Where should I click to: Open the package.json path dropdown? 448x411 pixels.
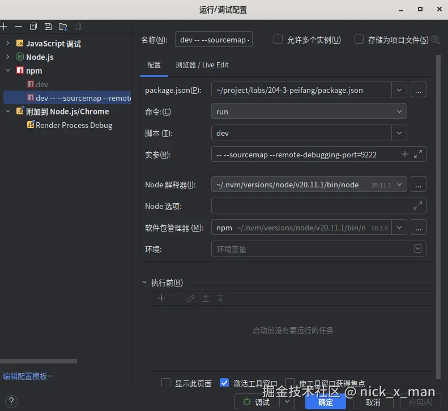click(x=399, y=90)
